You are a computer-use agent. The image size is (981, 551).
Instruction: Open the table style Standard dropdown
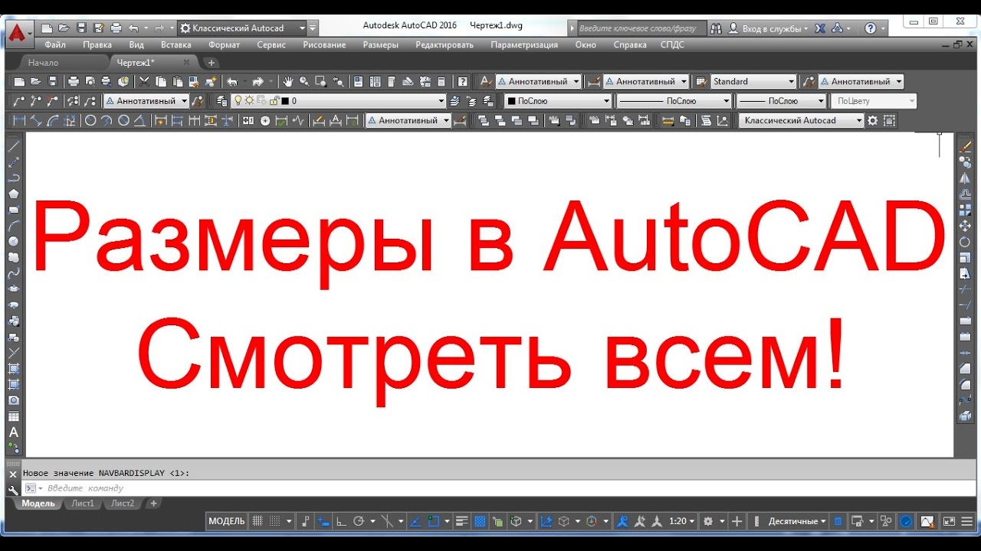[x=753, y=82]
